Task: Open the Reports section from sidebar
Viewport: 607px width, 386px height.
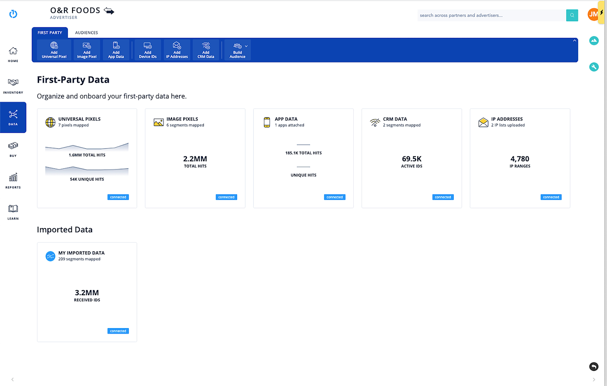Action: (x=13, y=181)
